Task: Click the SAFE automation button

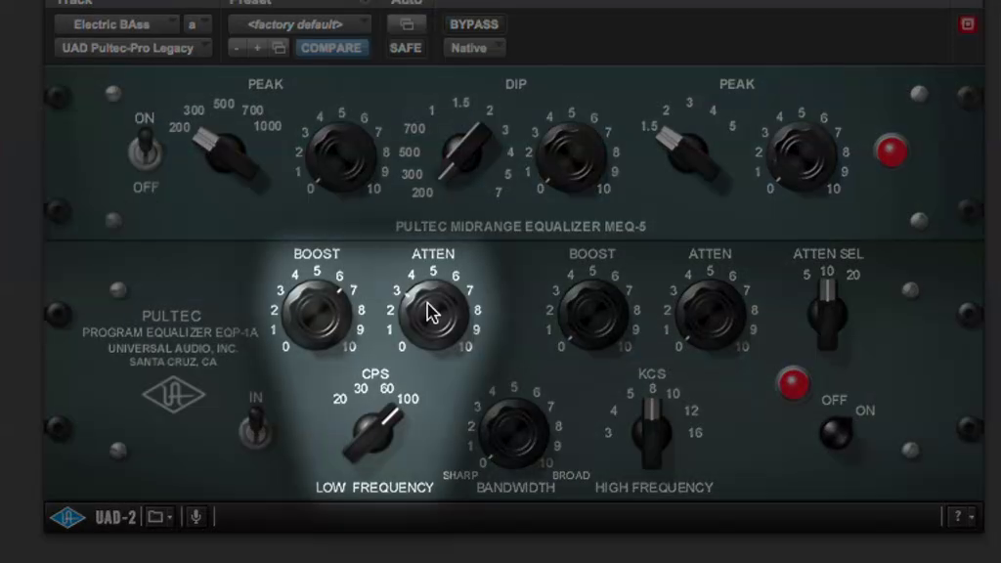Action: tap(406, 48)
